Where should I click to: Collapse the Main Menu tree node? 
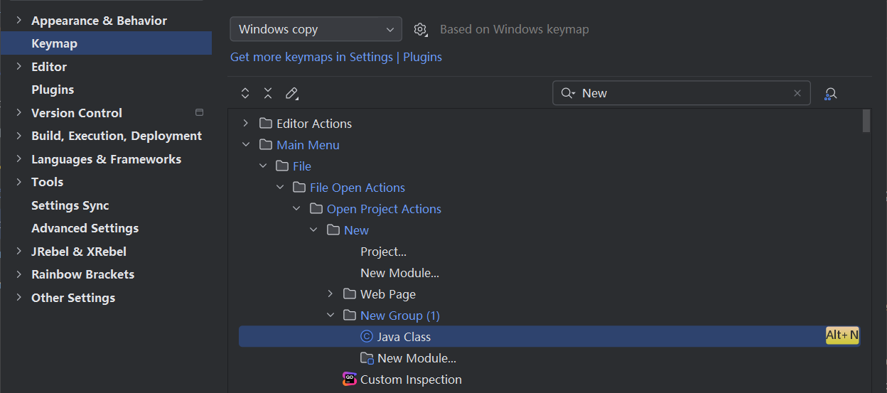[246, 145]
